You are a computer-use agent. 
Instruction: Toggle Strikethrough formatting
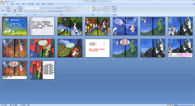click(x=33, y=11)
